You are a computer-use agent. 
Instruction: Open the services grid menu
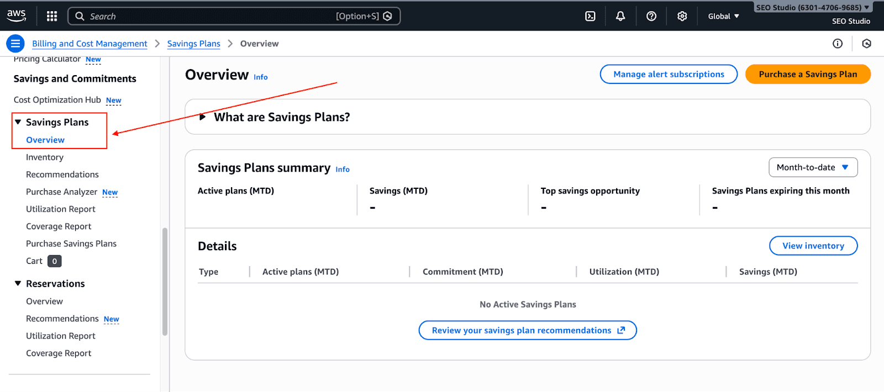coord(52,16)
